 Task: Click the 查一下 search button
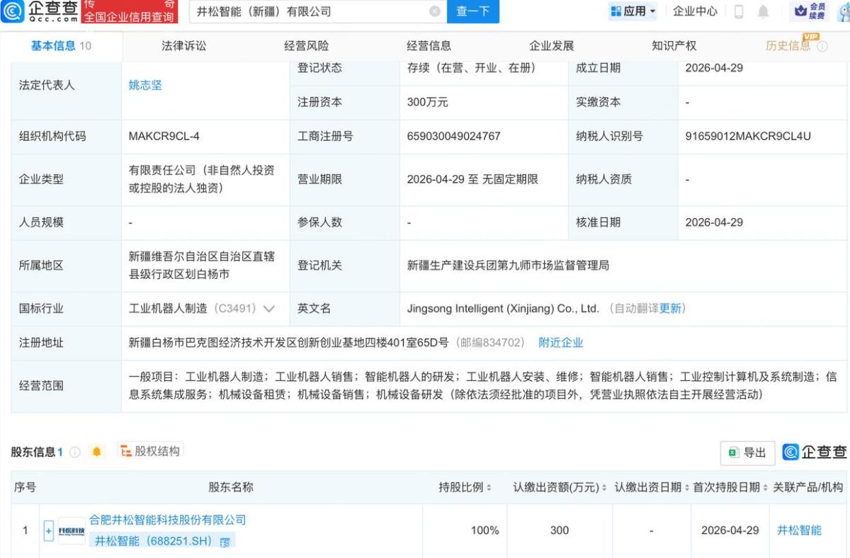473,11
